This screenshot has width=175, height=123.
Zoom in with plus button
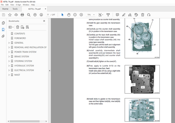point(81,15)
